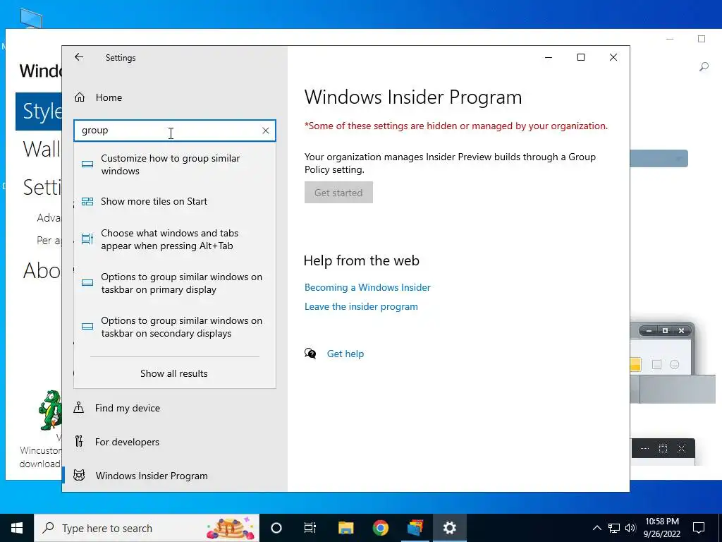
Task: Open group similar windows on primary display
Action: click(175, 283)
